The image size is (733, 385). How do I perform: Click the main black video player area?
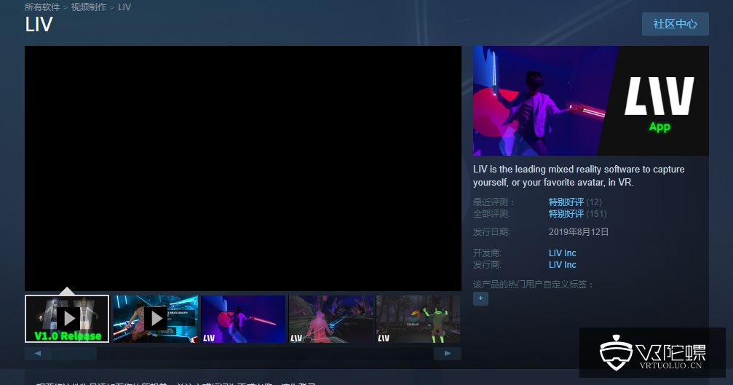243,168
